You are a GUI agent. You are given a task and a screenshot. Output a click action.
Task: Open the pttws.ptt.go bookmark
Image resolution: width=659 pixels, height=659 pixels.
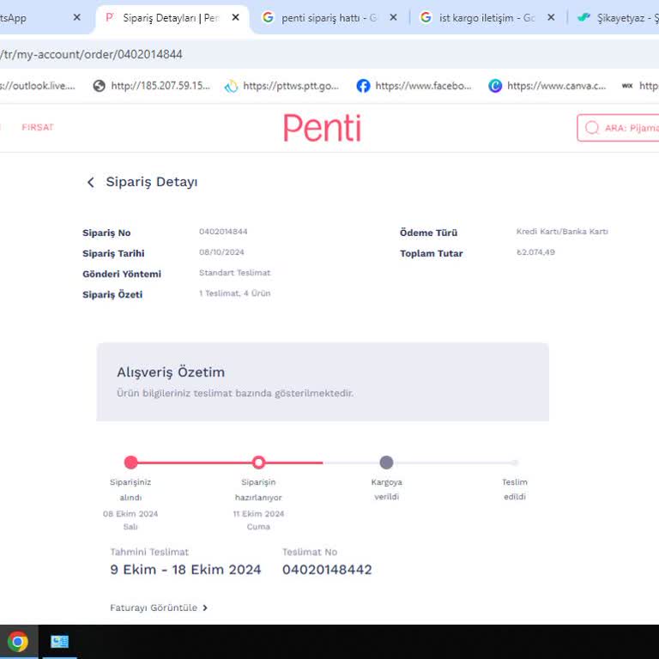[281, 86]
